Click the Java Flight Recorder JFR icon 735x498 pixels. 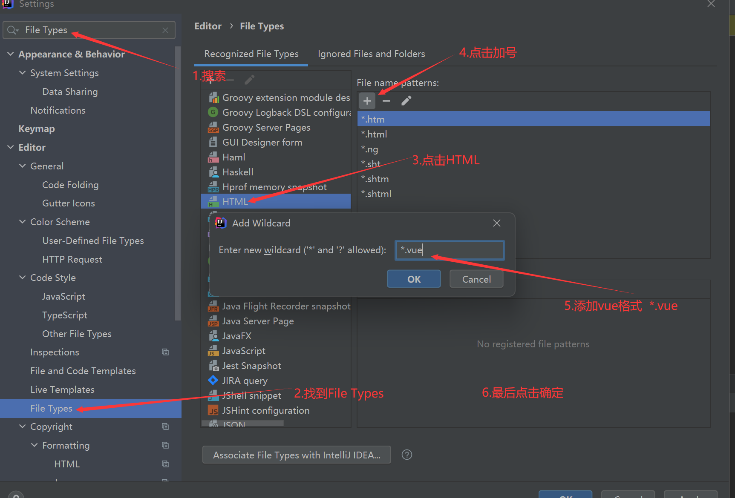click(213, 306)
